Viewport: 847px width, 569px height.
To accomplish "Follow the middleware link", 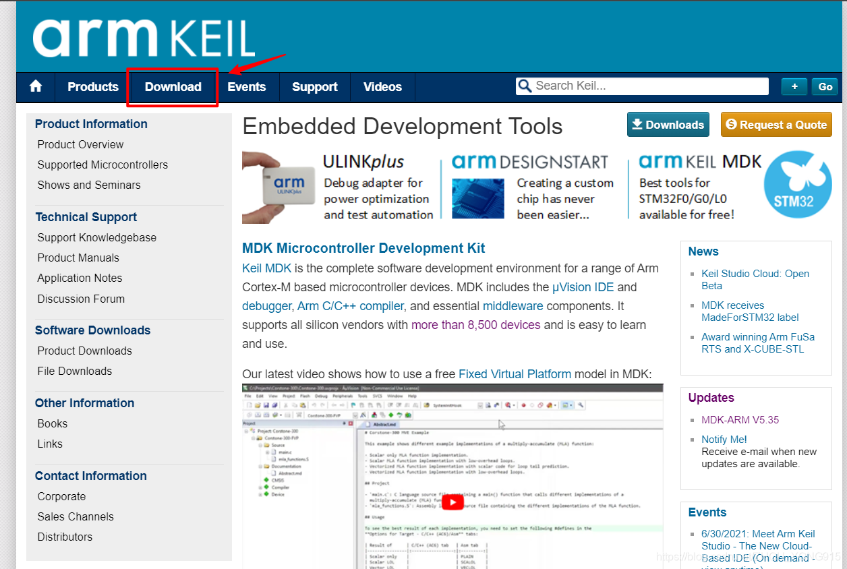I will point(513,306).
